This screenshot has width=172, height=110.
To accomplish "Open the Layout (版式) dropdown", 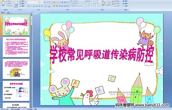I will (23, 1).
